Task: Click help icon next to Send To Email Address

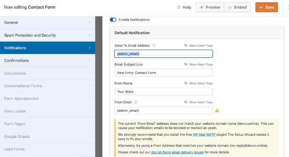Action: (x=154, y=45)
